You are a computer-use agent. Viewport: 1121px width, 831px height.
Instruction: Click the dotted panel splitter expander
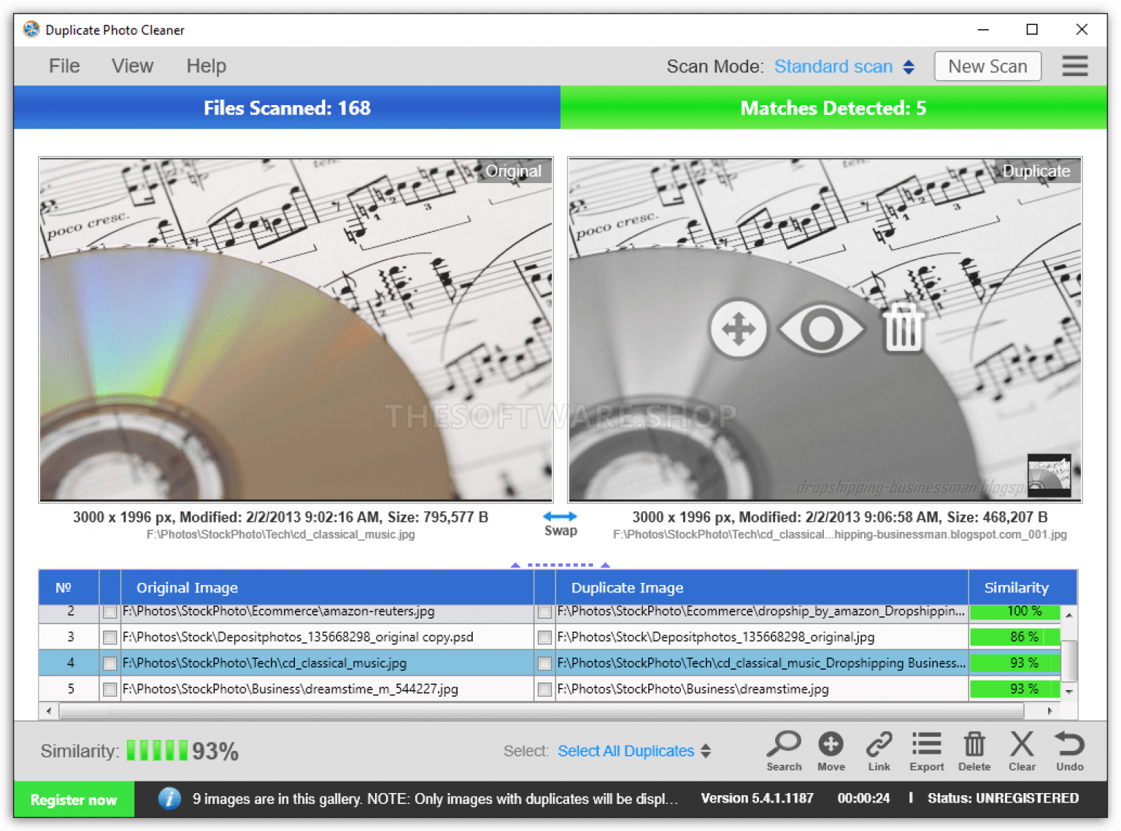point(560,565)
